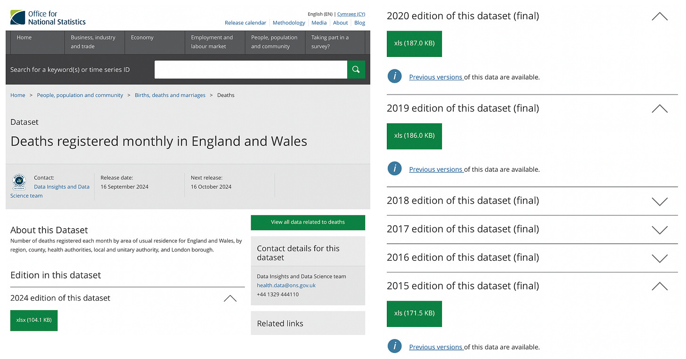Open People, population and community menu

274,42
